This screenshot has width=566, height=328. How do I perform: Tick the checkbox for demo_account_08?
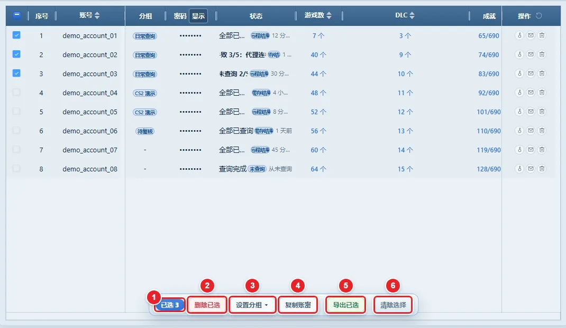(16, 169)
